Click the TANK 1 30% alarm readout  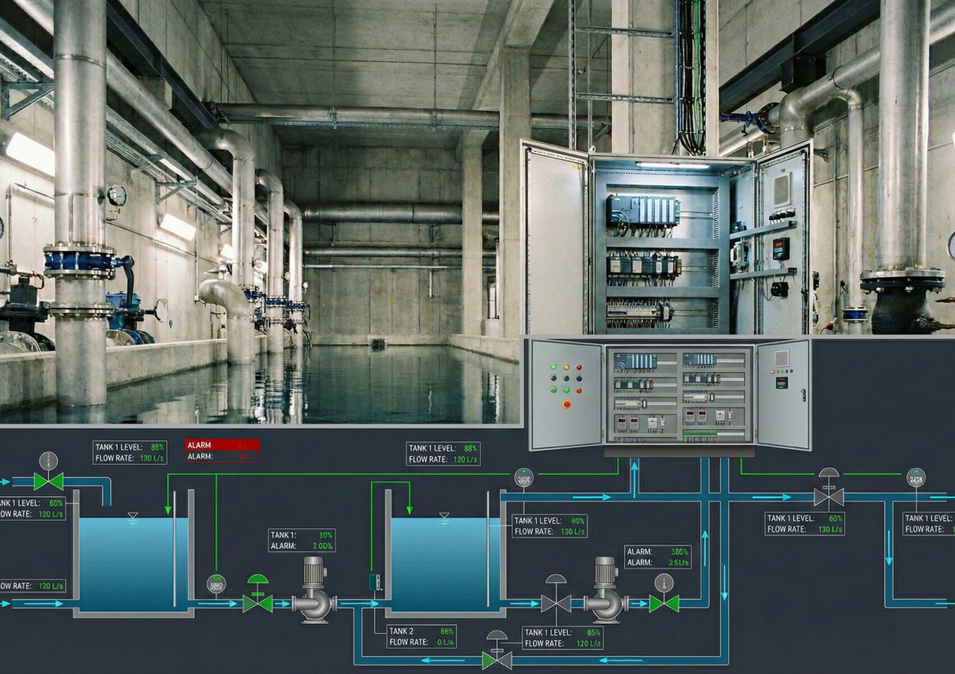coord(302,540)
